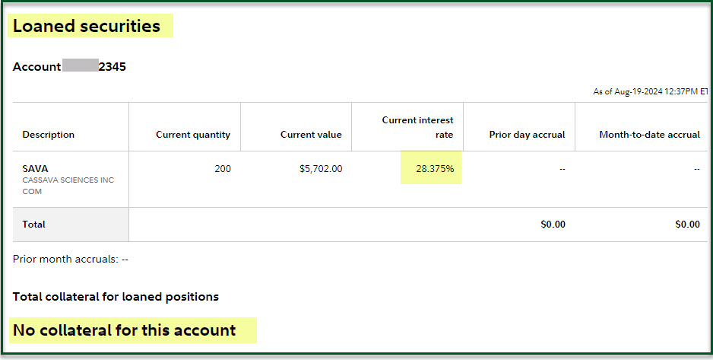Click the $5,702.00 current value cell

321,169
